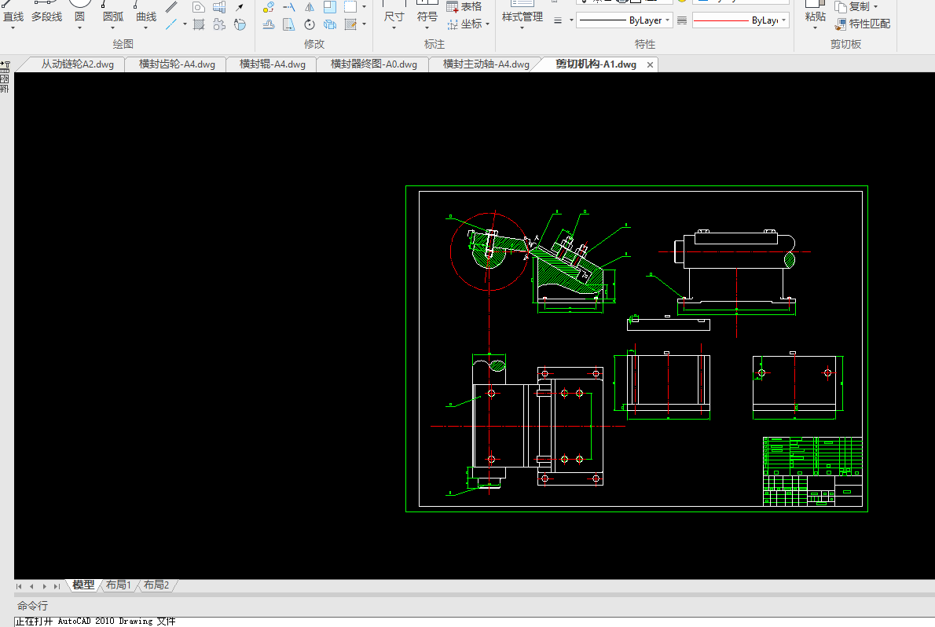935x627 pixels.
Task: Switch to 从动链轮A2.dwg tab
Action: (x=78, y=64)
